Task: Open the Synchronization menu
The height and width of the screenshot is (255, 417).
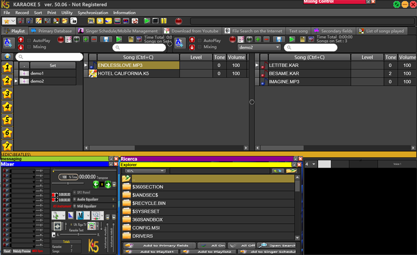Action: point(93,12)
